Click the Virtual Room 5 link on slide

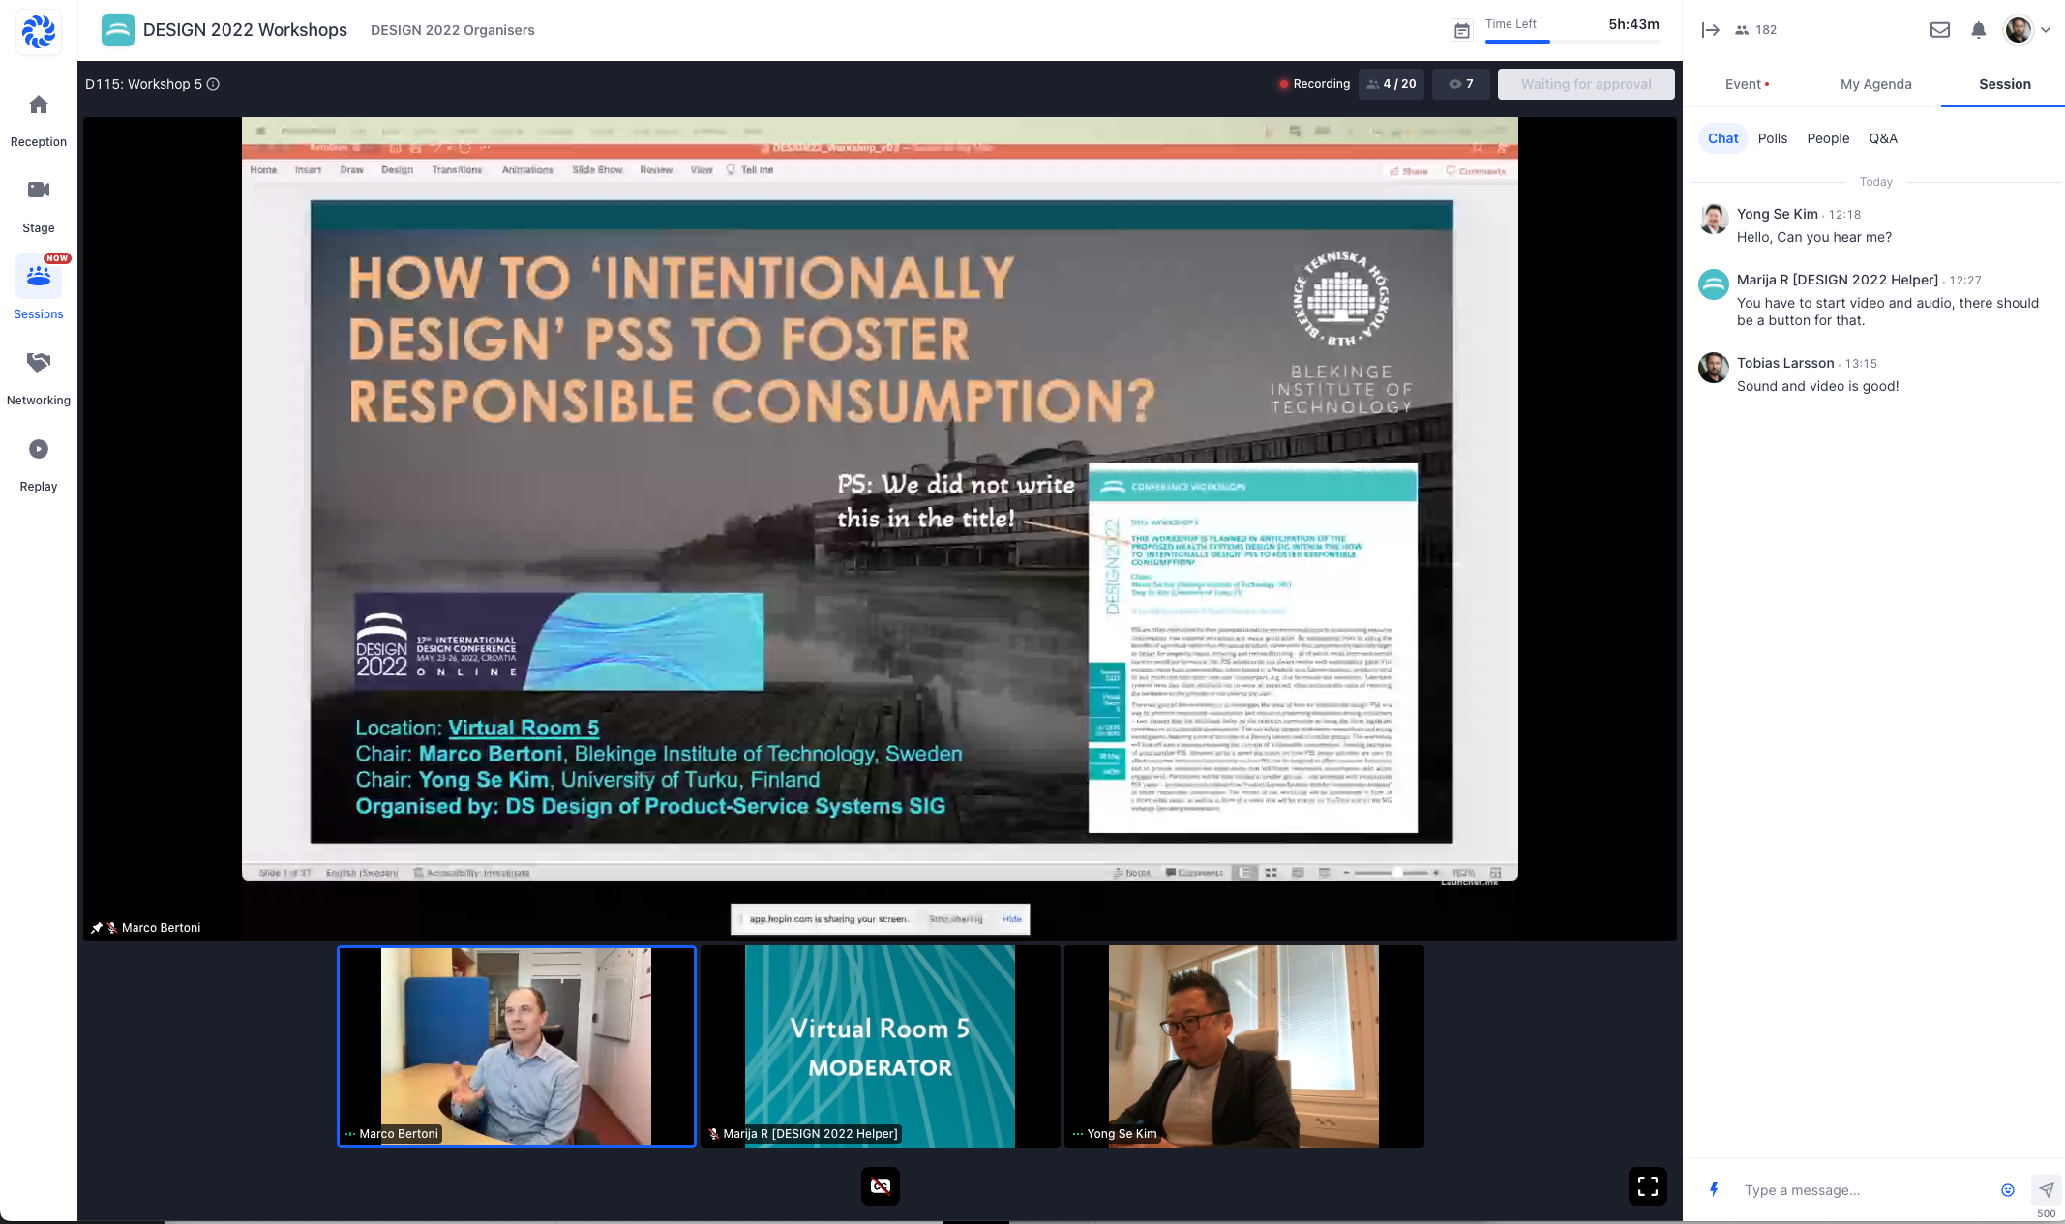tap(524, 728)
